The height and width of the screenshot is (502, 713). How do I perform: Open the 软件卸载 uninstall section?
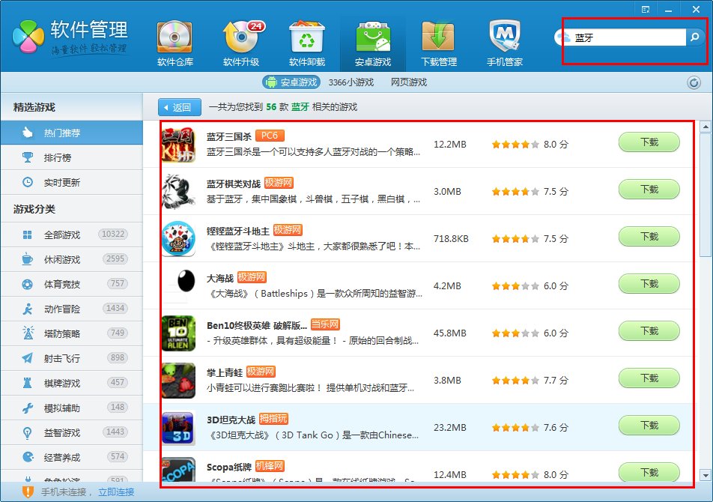pos(308,41)
